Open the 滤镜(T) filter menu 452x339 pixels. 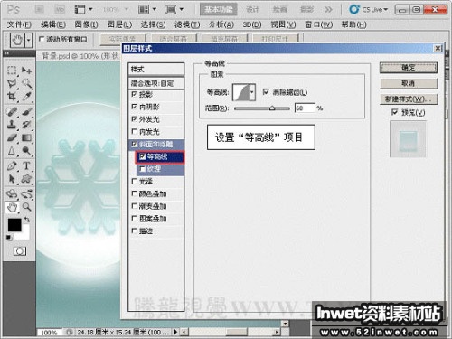click(x=187, y=24)
